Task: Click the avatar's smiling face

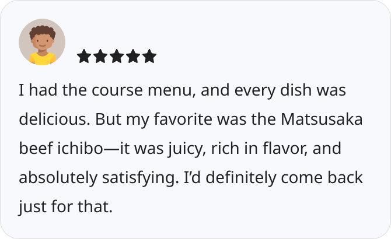Action: point(42,43)
